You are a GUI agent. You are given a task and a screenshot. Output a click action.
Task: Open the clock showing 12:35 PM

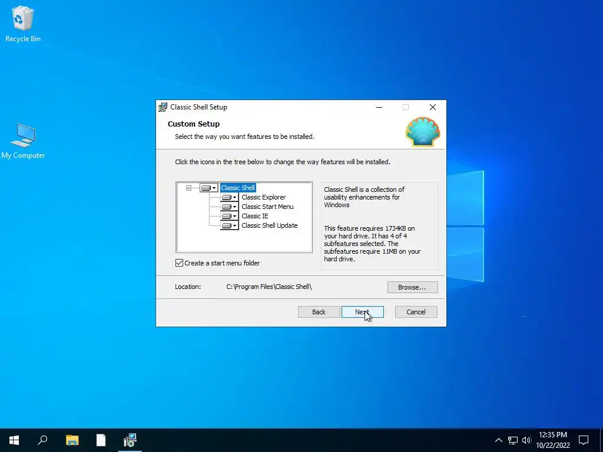[553, 440]
